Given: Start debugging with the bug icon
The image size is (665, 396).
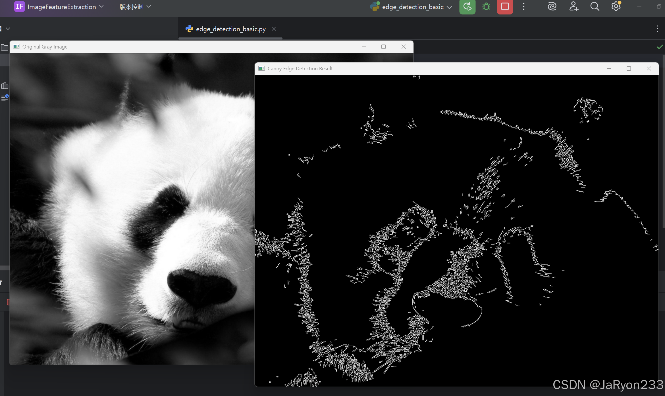Looking at the screenshot, I should 486,7.
